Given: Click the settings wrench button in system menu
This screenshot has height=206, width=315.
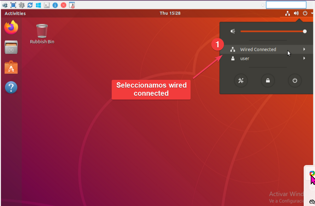Looking at the screenshot, I should (x=241, y=81).
